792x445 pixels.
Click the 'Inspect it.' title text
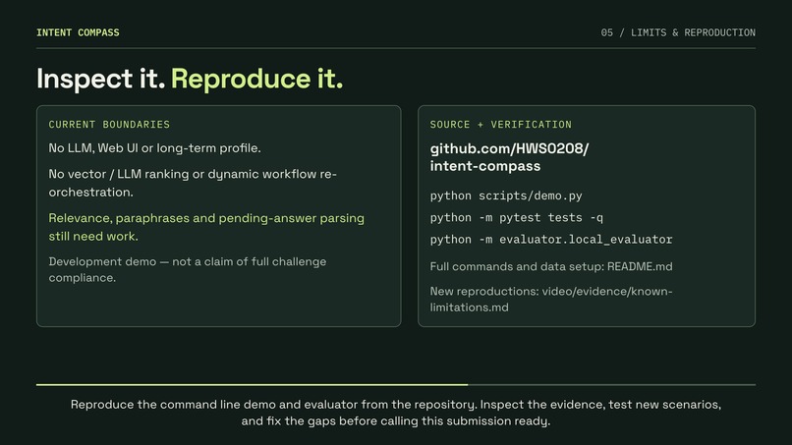100,79
